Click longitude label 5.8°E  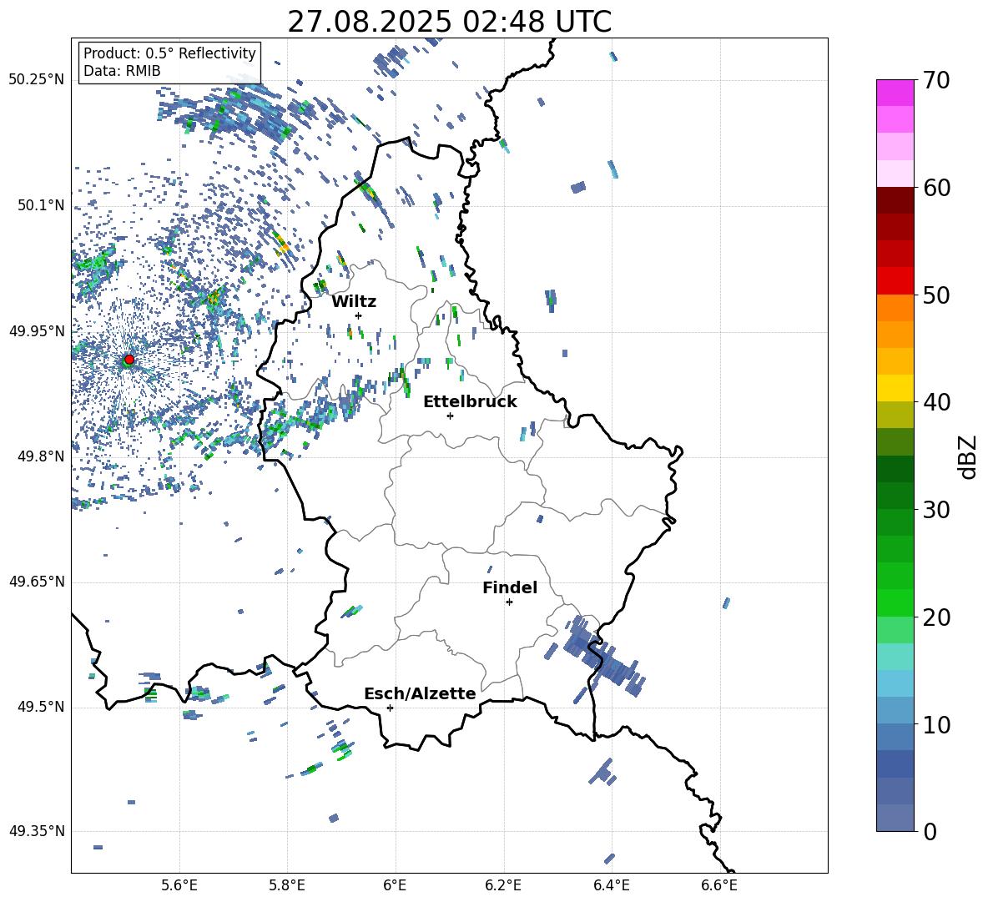coord(287,885)
